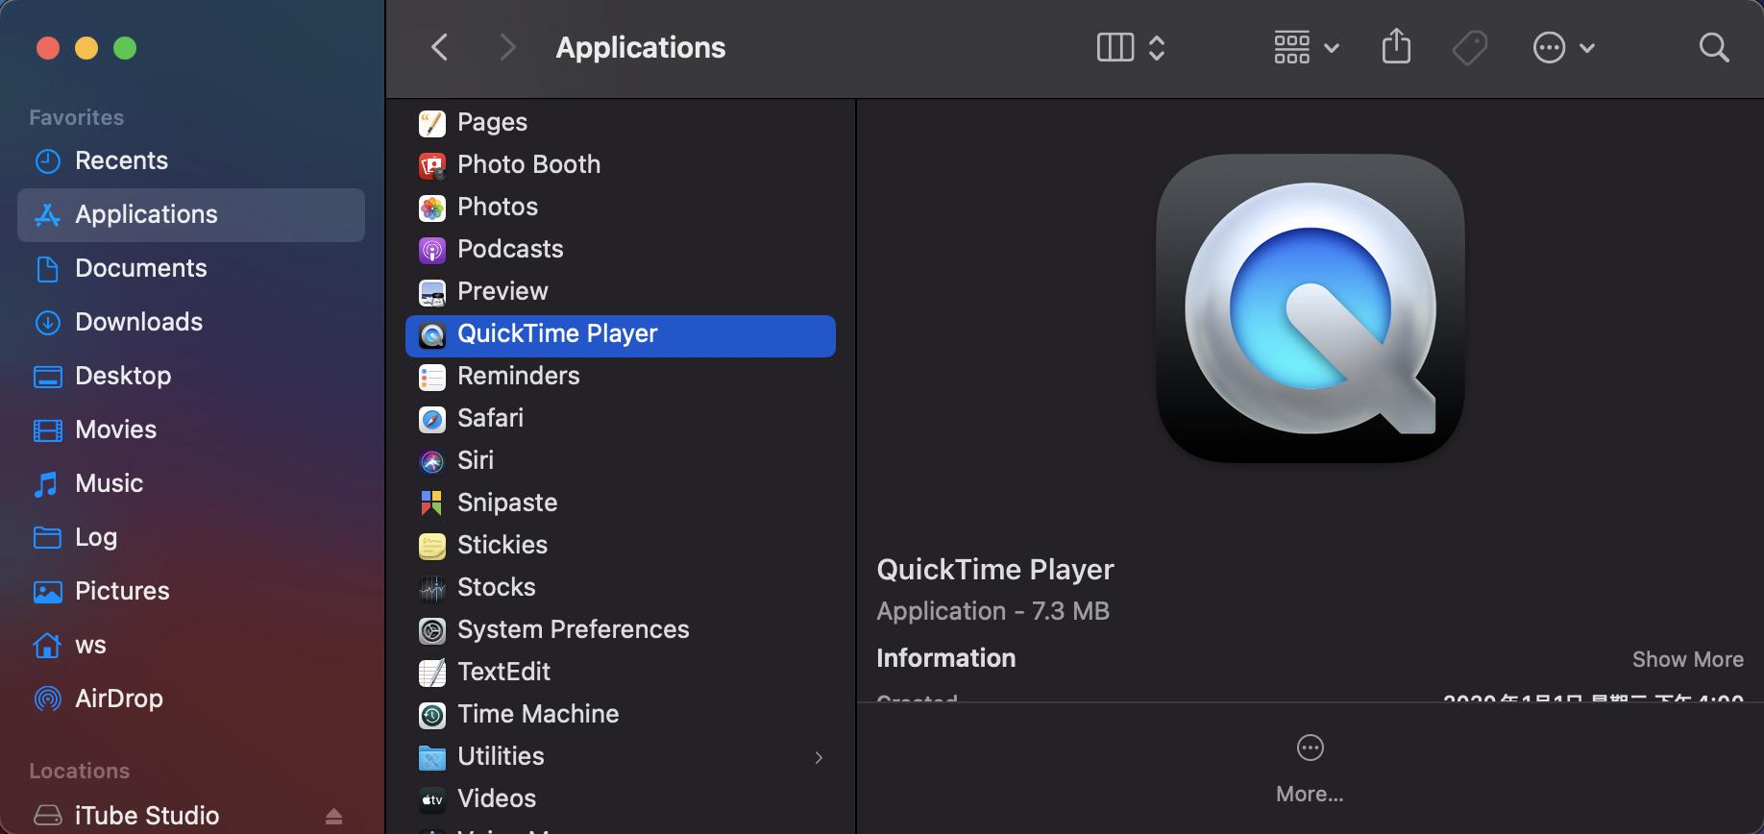Open Downloads in the sidebar

[191, 322]
